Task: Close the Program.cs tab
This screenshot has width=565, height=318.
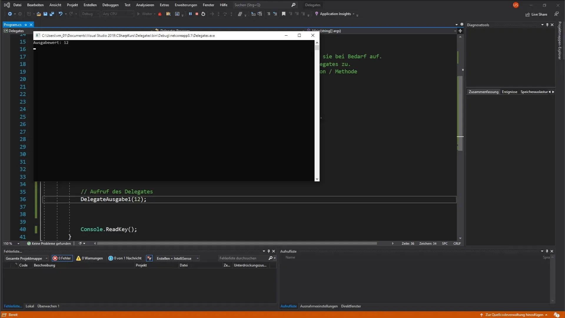Action: (31, 25)
